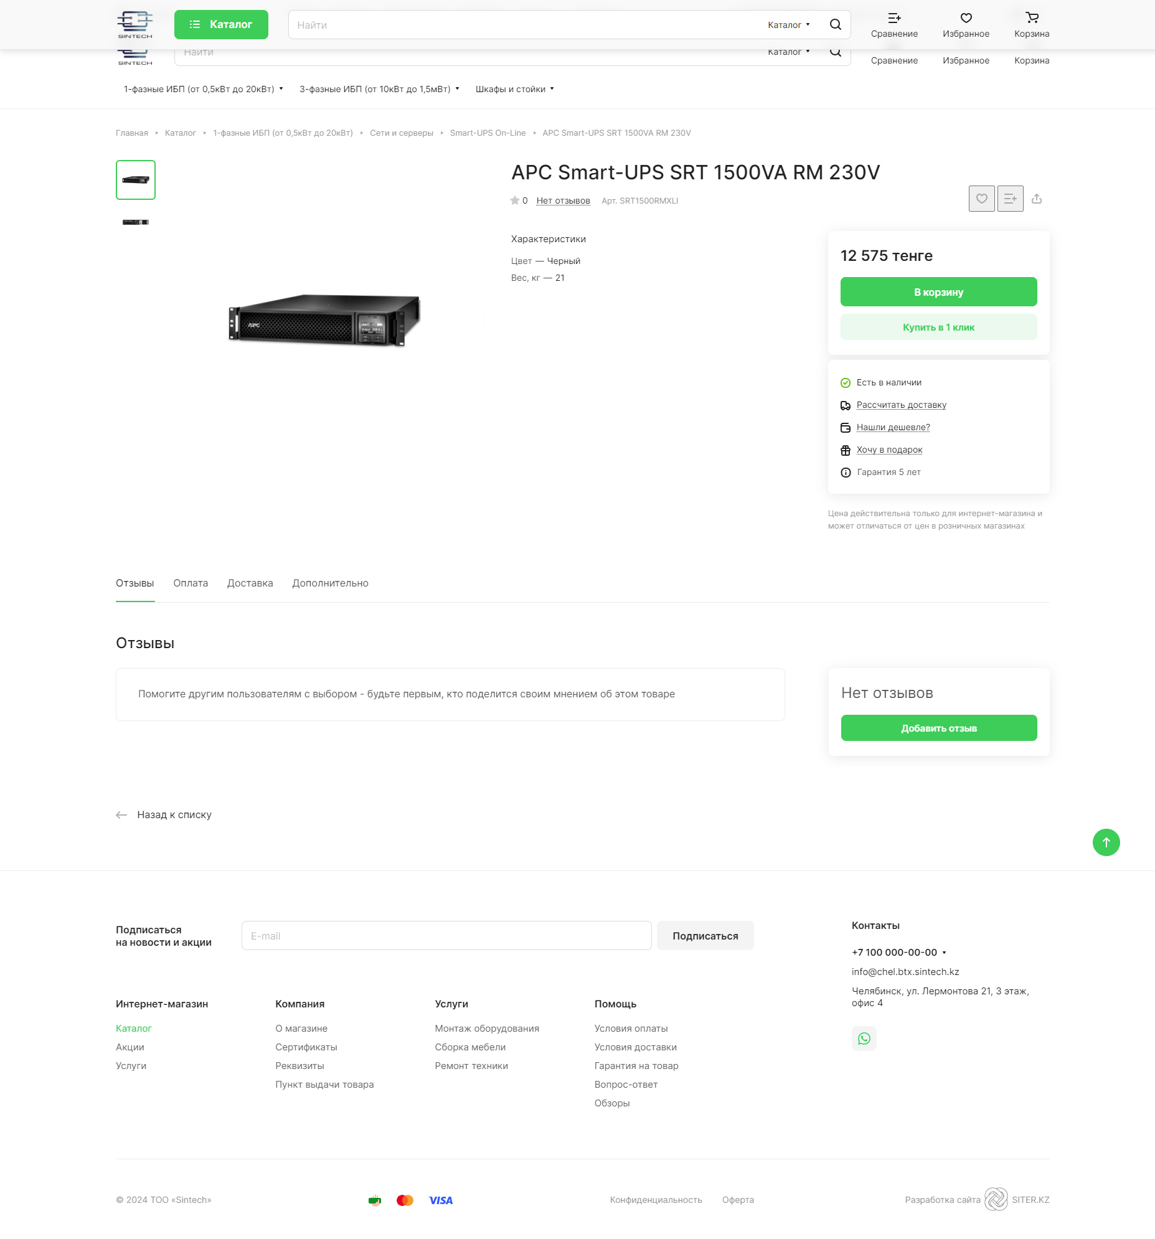Open footer Акции link
Viewport: 1155px width, 1239px height.
[130, 1047]
